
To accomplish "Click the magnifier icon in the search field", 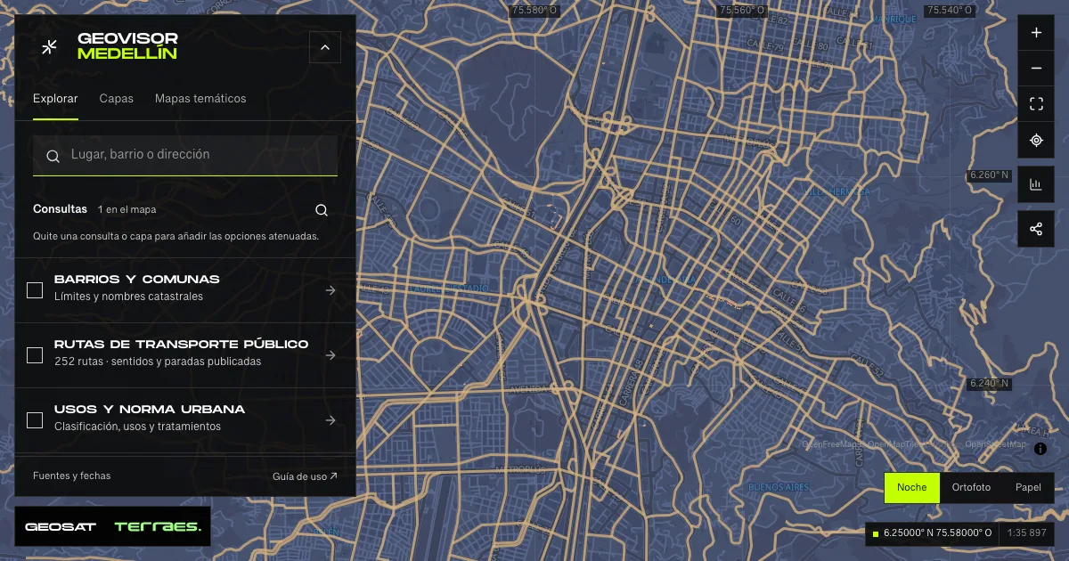I will (x=53, y=156).
